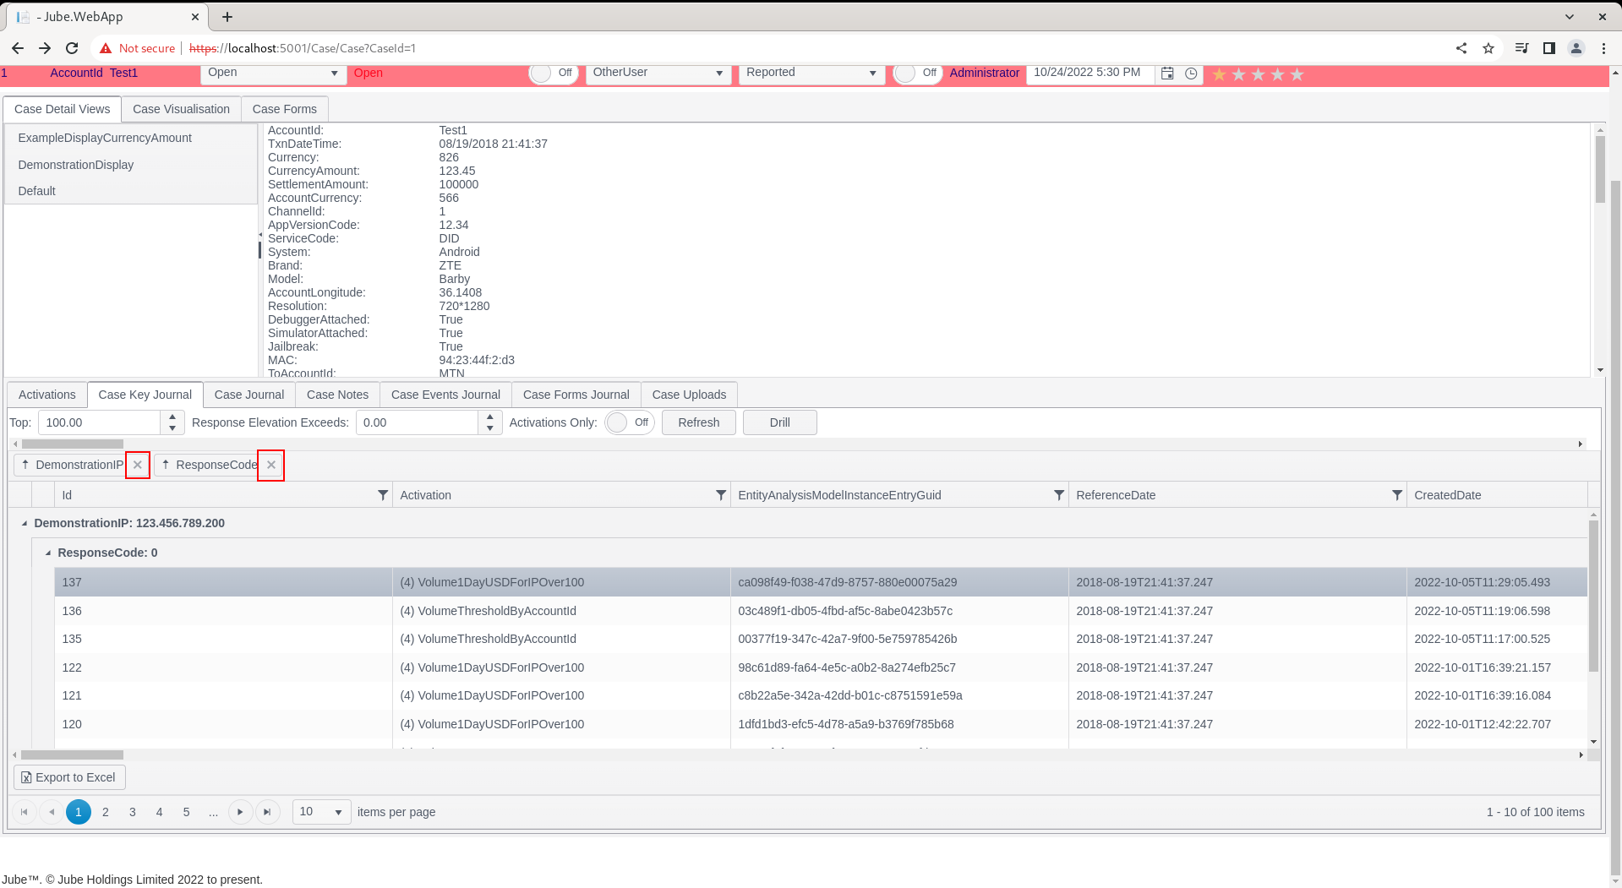Open the Id column filter icon
1622x888 pixels.
[383, 495]
